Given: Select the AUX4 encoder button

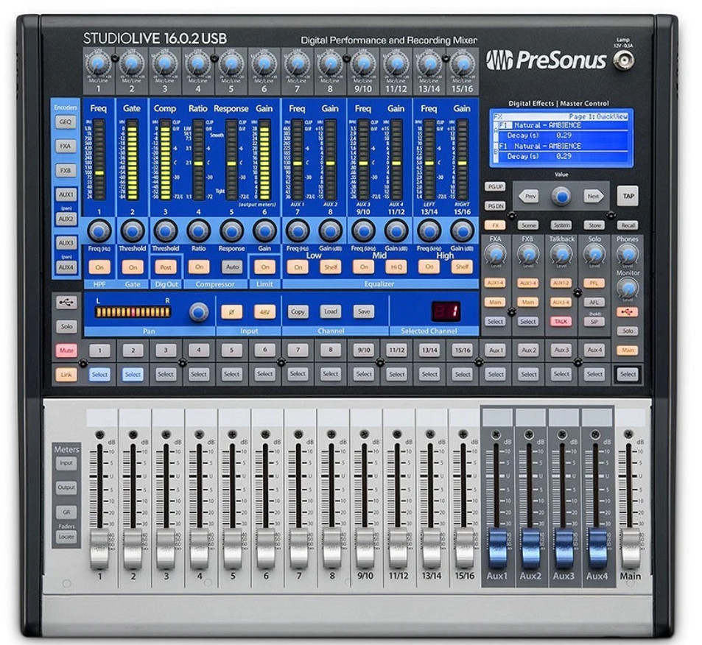Looking at the screenshot, I should click(66, 267).
